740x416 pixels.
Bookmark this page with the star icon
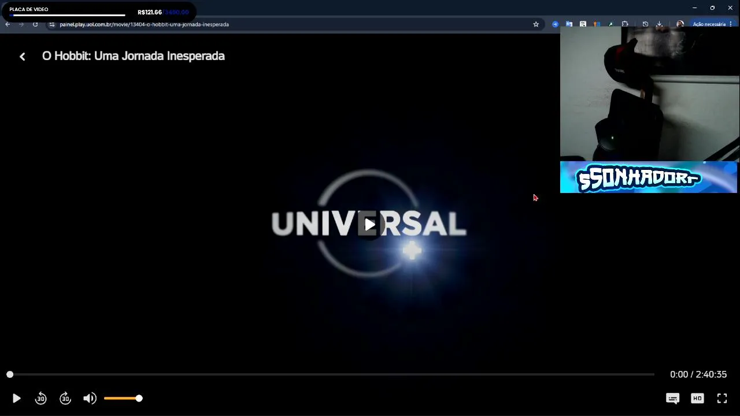[536, 24]
